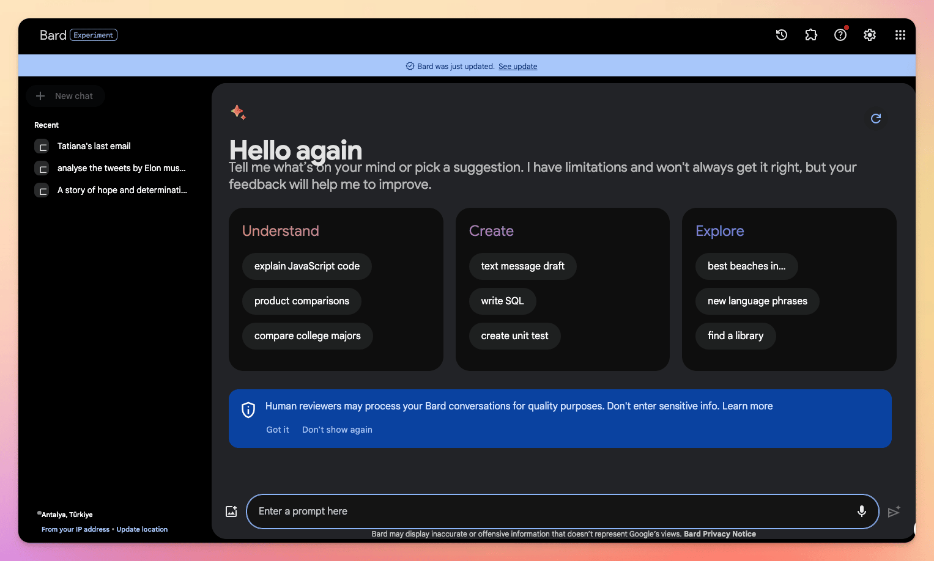Start a New chat
The image size is (934, 561).
coord(65,96)
